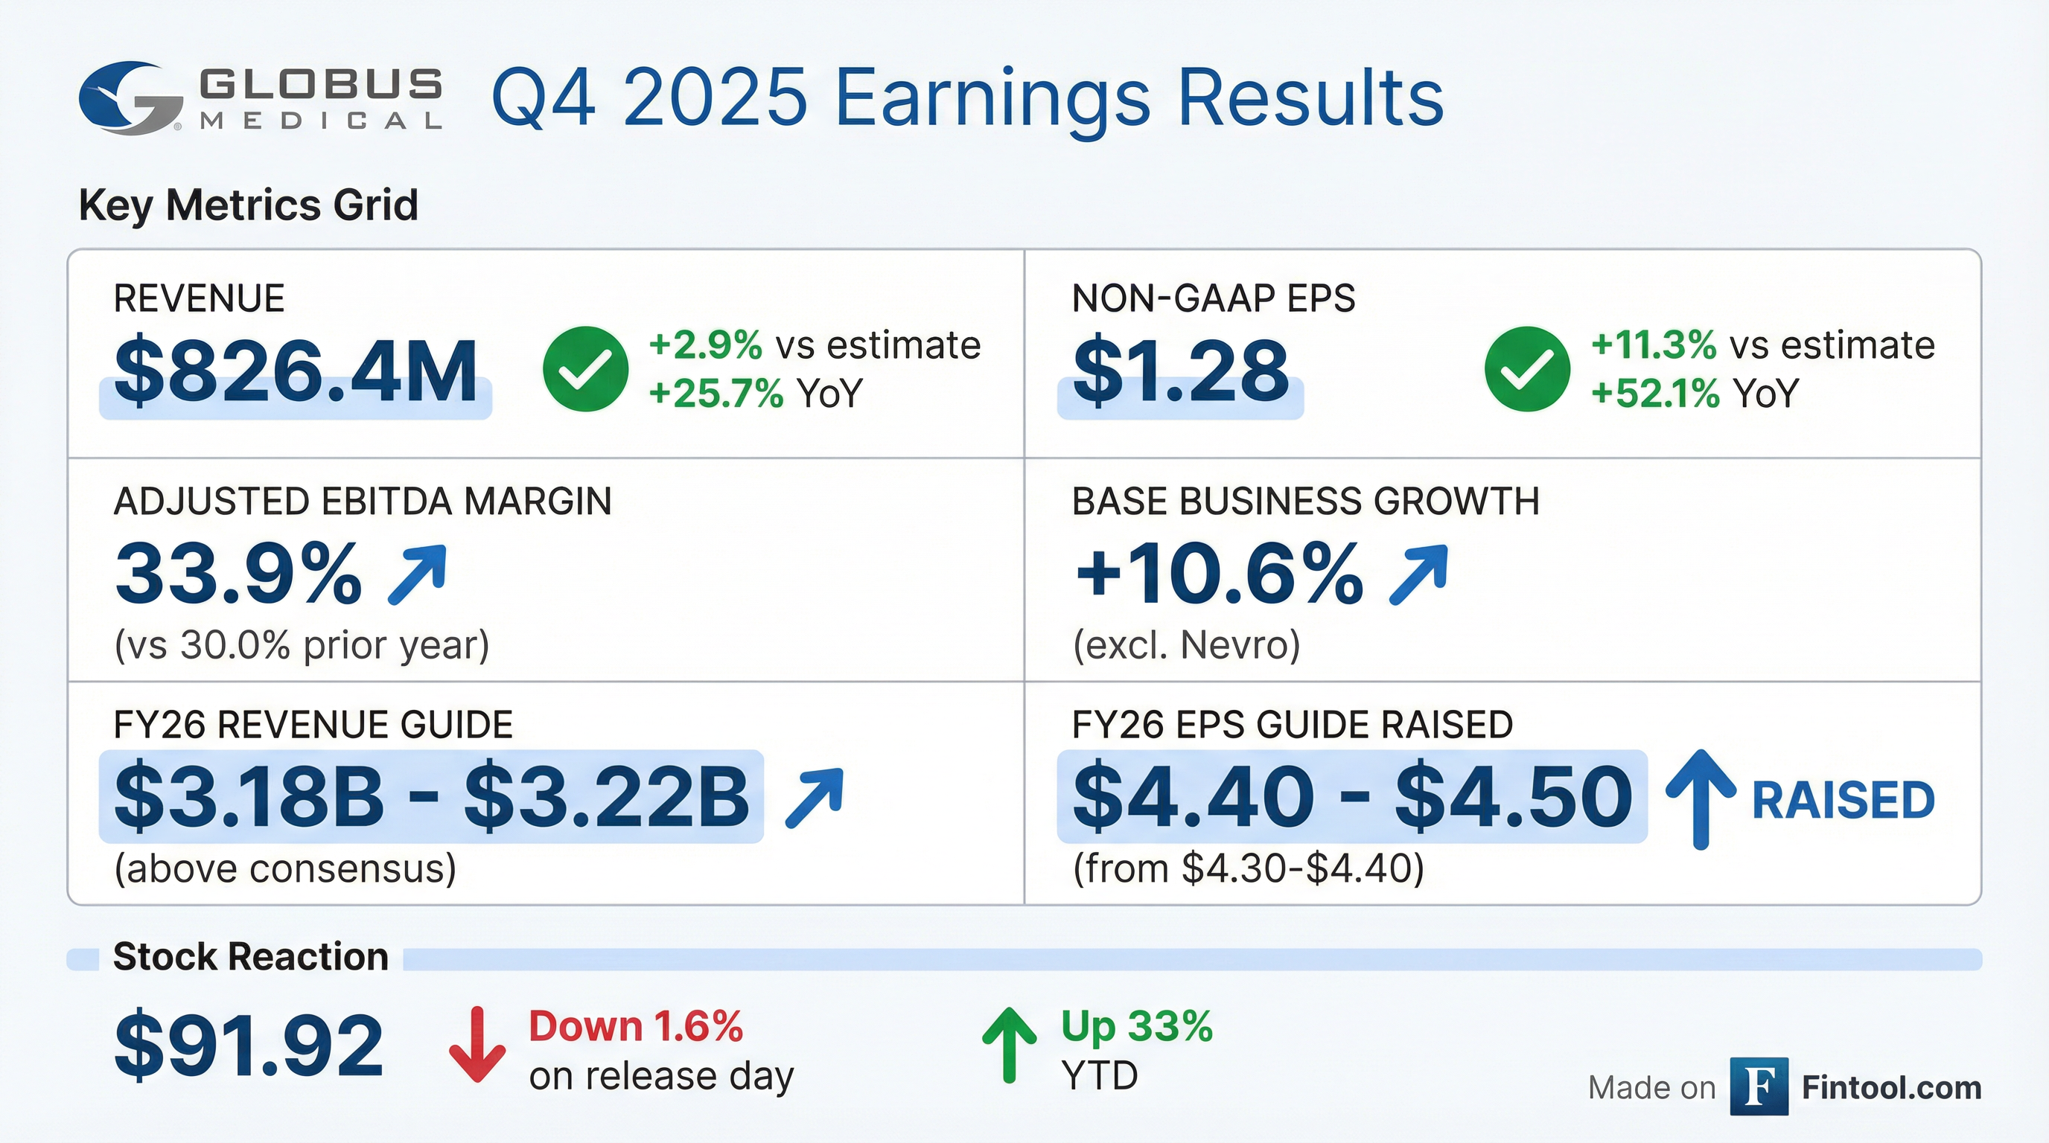Click the RAISED label
This screenshot has width=2049, height=1143.
[x=1843, y=801]
